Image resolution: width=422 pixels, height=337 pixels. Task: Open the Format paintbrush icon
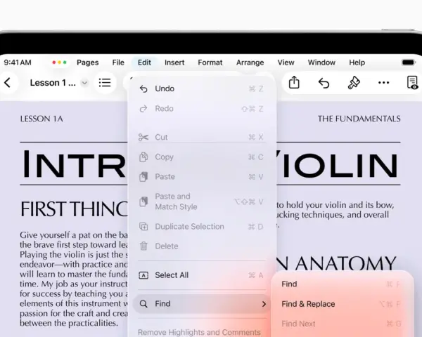pos(354,83)
